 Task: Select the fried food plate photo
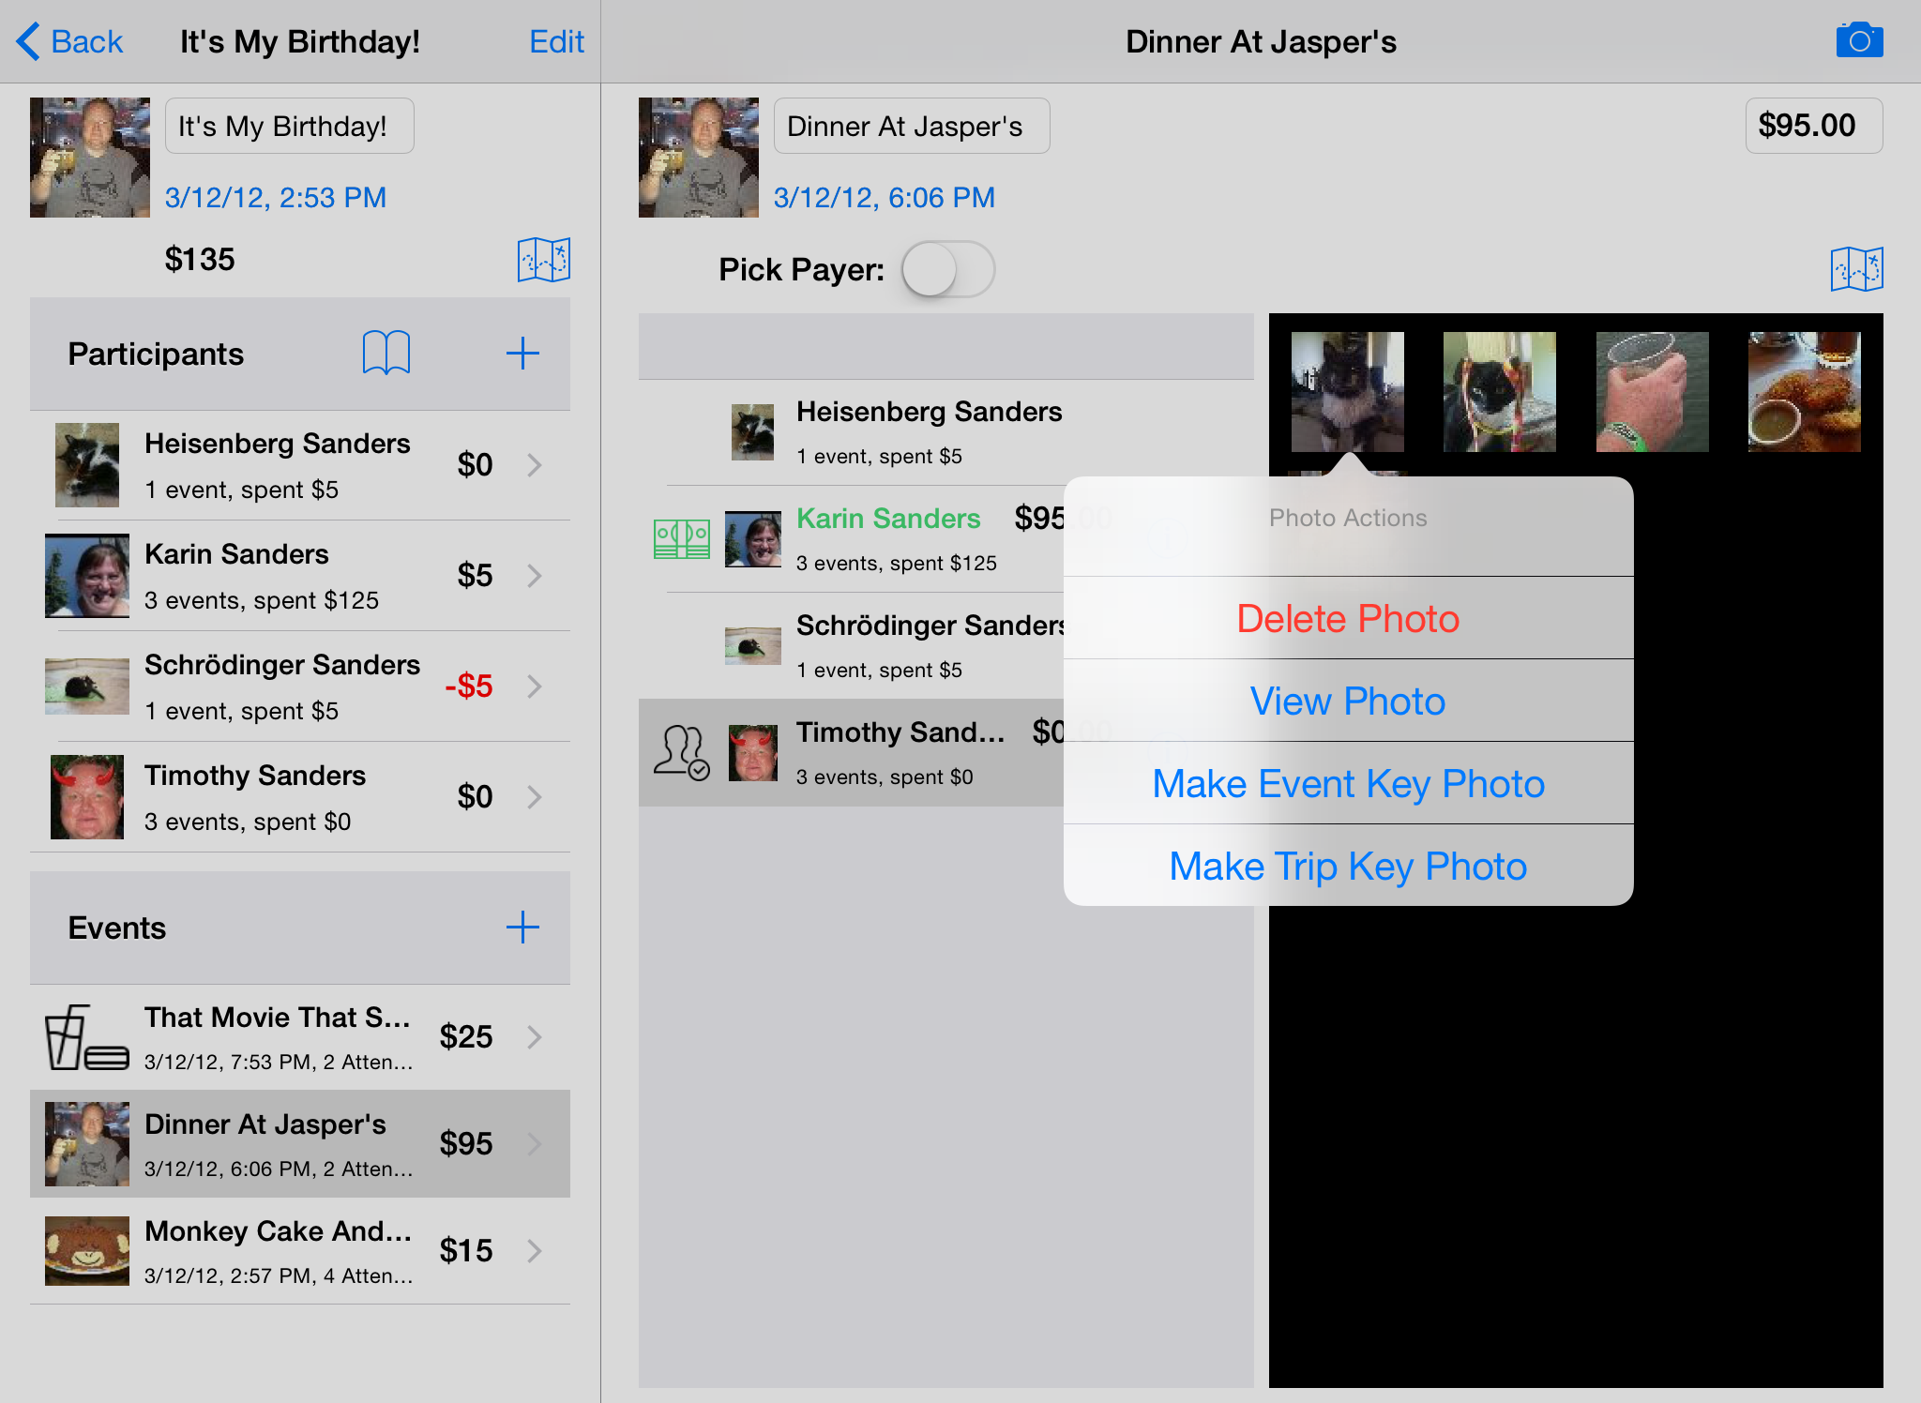(x=1804, y=392)
